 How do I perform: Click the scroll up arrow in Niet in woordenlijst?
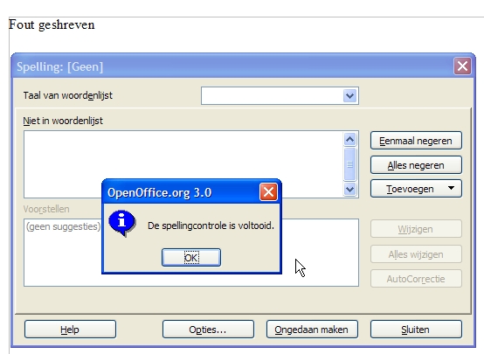click(349, 139)
